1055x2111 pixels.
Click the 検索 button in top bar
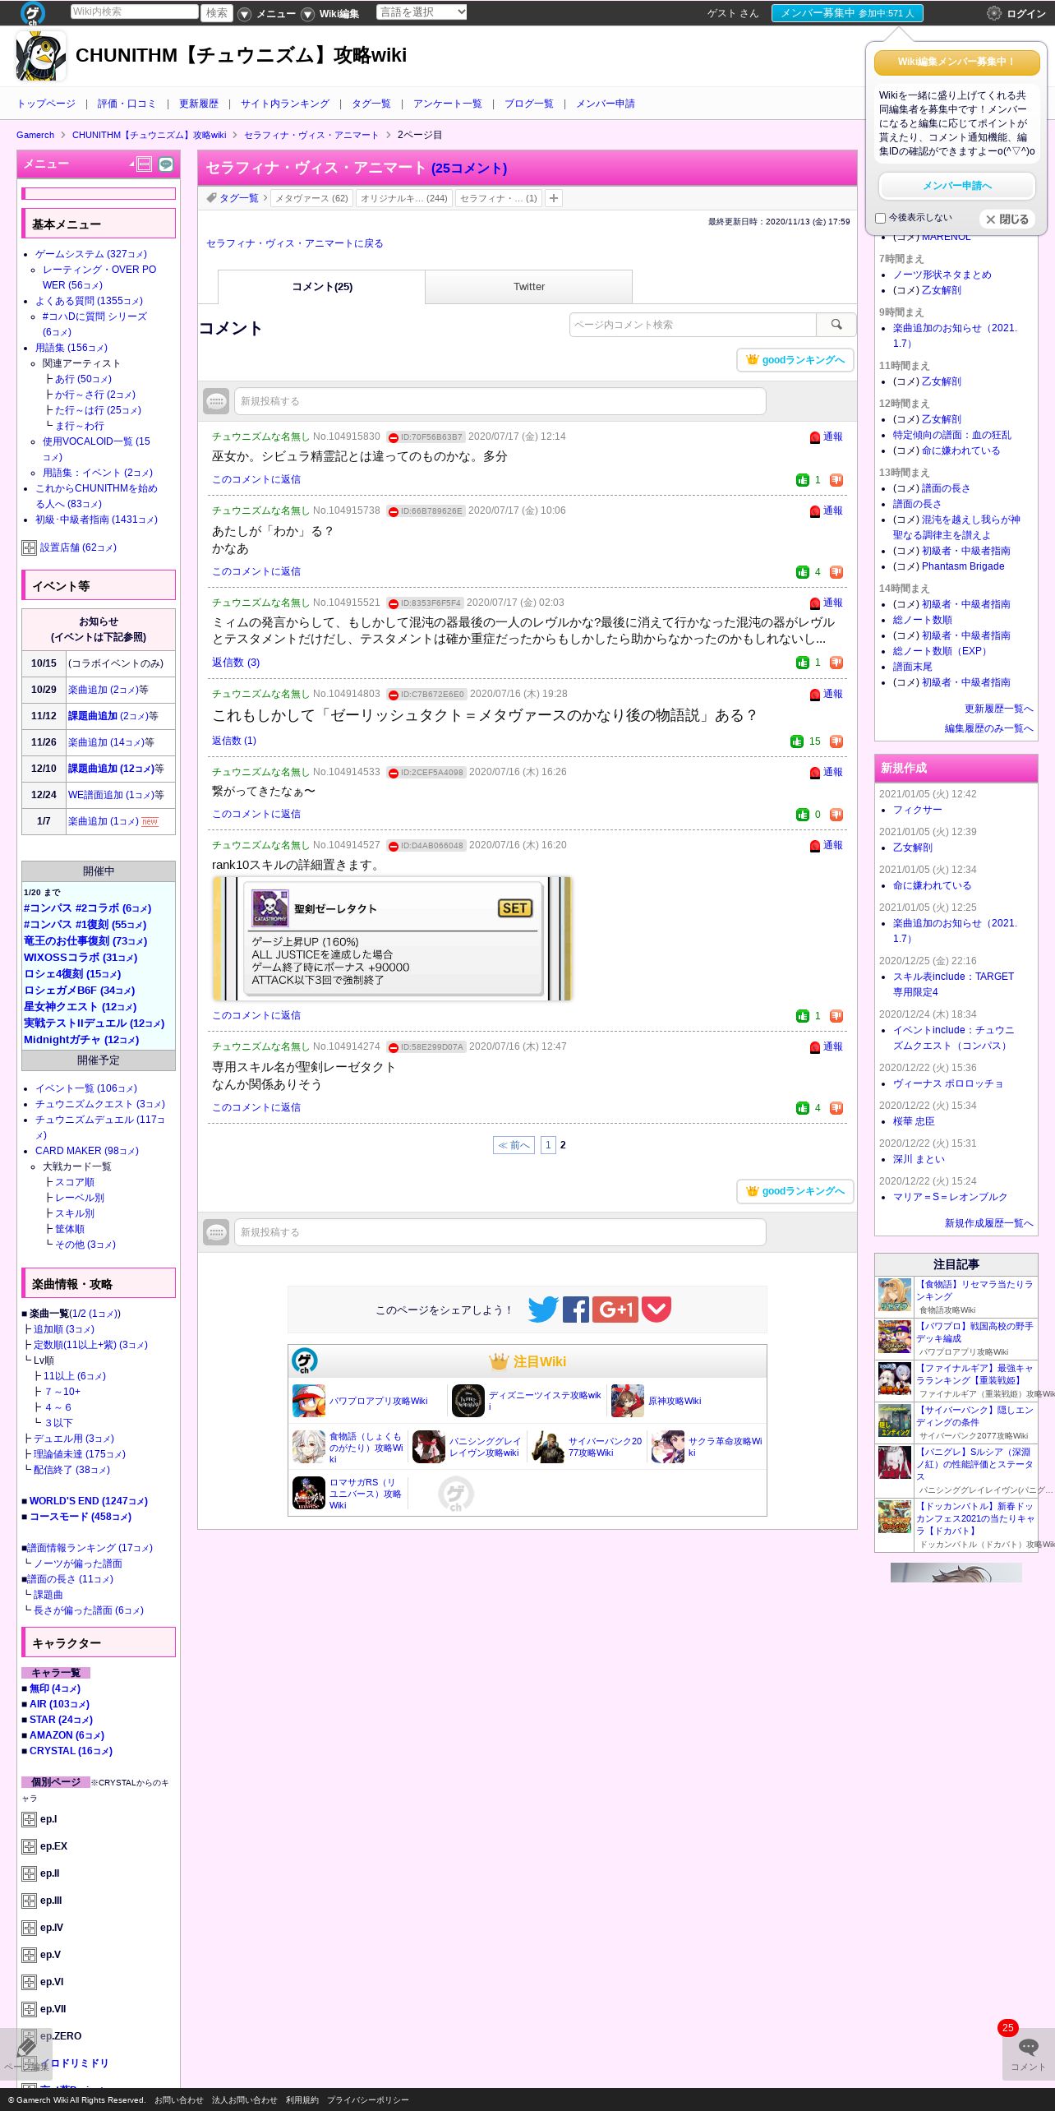coord(217,12)
